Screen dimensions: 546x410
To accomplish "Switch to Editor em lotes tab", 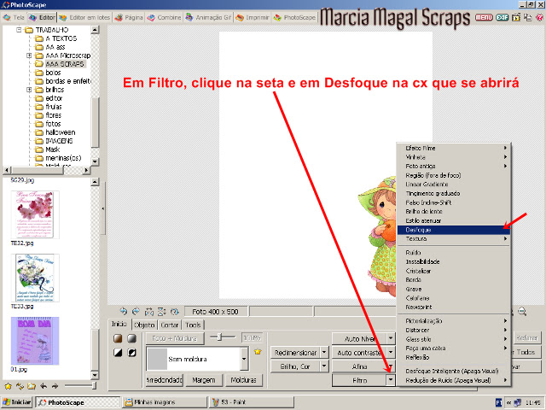I will (x=84, y=17).
